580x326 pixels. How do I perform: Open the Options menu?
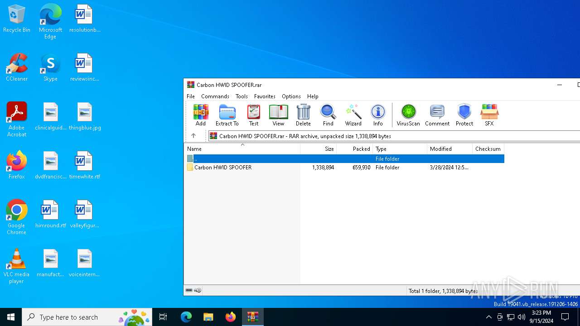[291, 96]
